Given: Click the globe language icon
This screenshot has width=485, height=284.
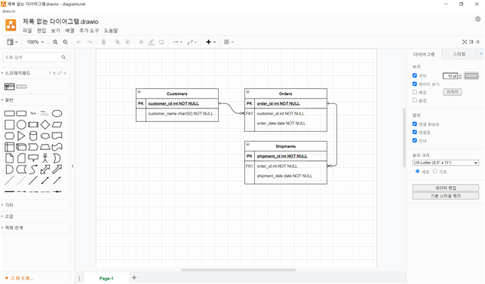Looking at the screenshot, I should tap(478, 19).
